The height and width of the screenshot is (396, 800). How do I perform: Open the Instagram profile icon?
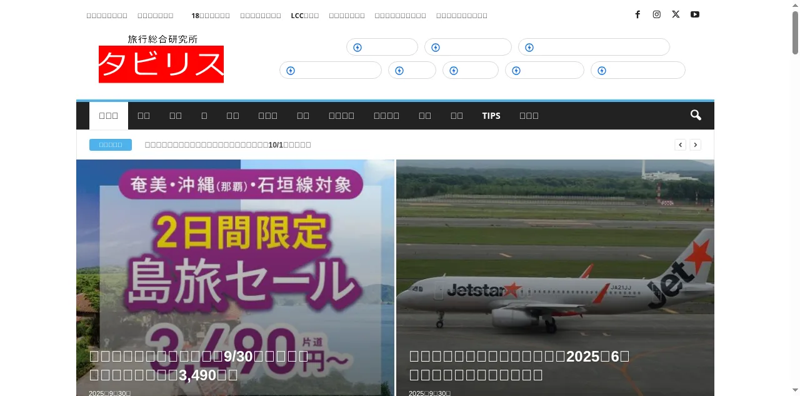(x=657, y=14)
